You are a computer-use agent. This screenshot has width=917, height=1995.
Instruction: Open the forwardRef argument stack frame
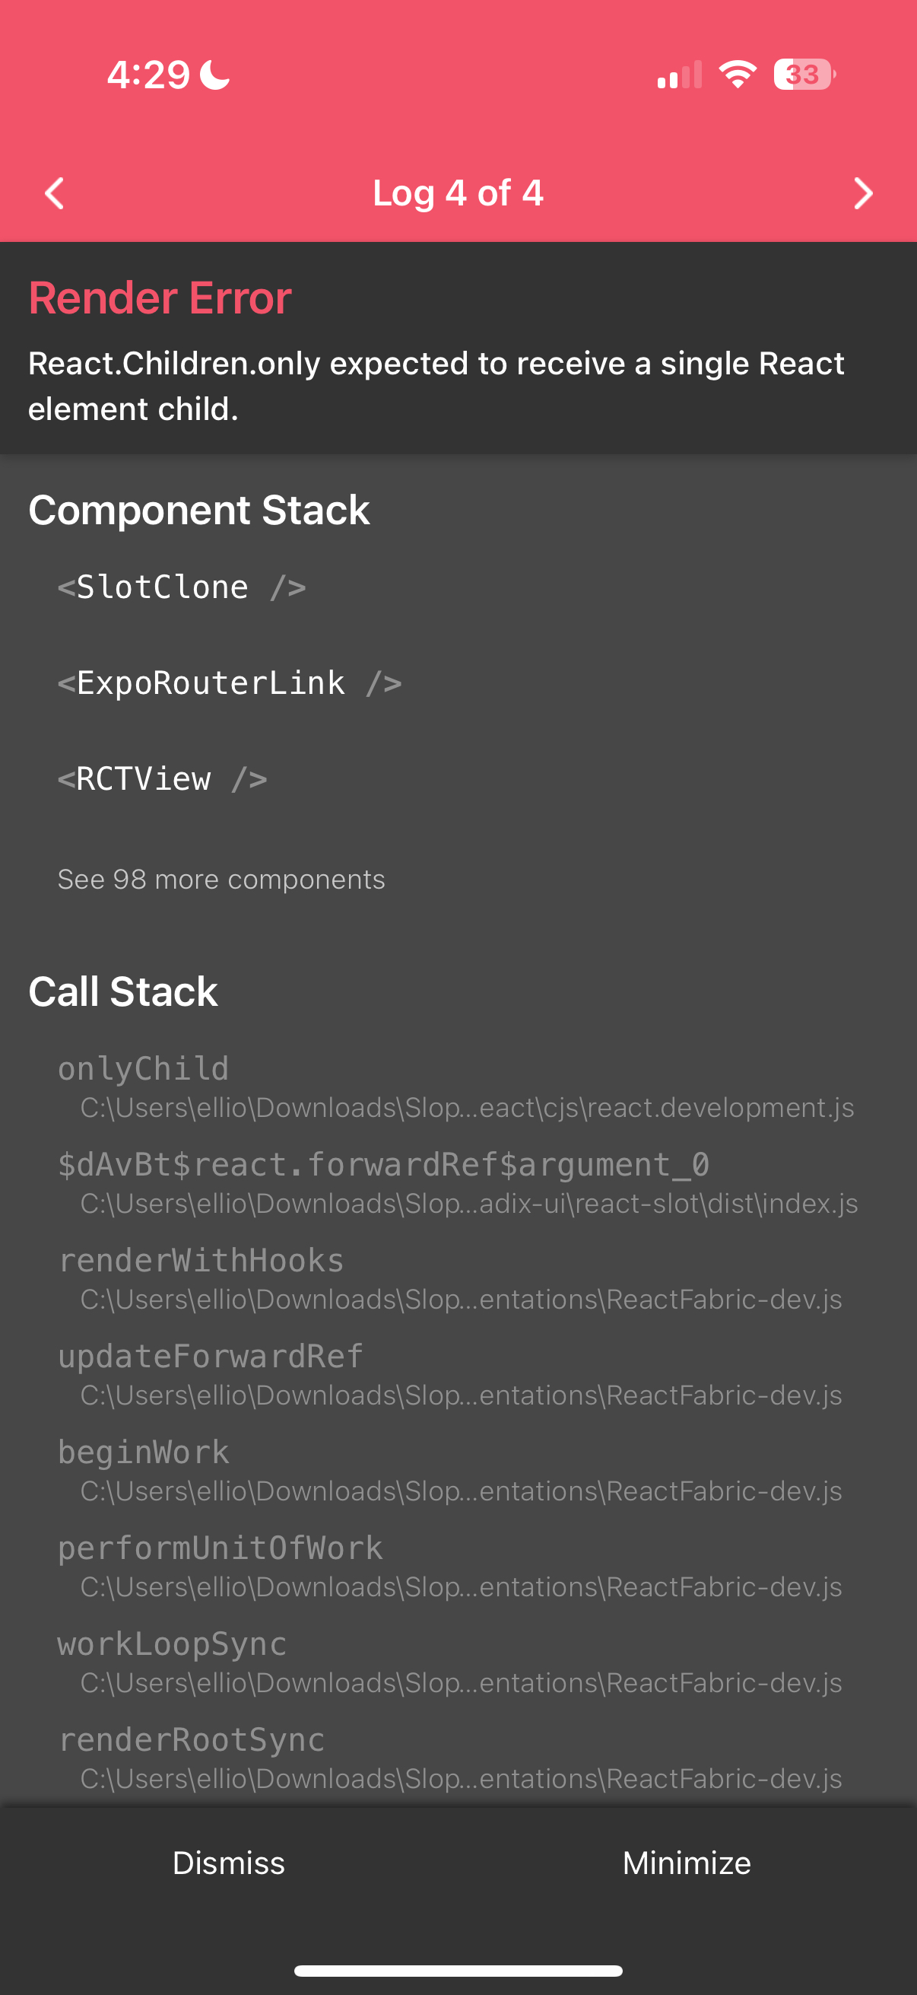point(385,1163)
